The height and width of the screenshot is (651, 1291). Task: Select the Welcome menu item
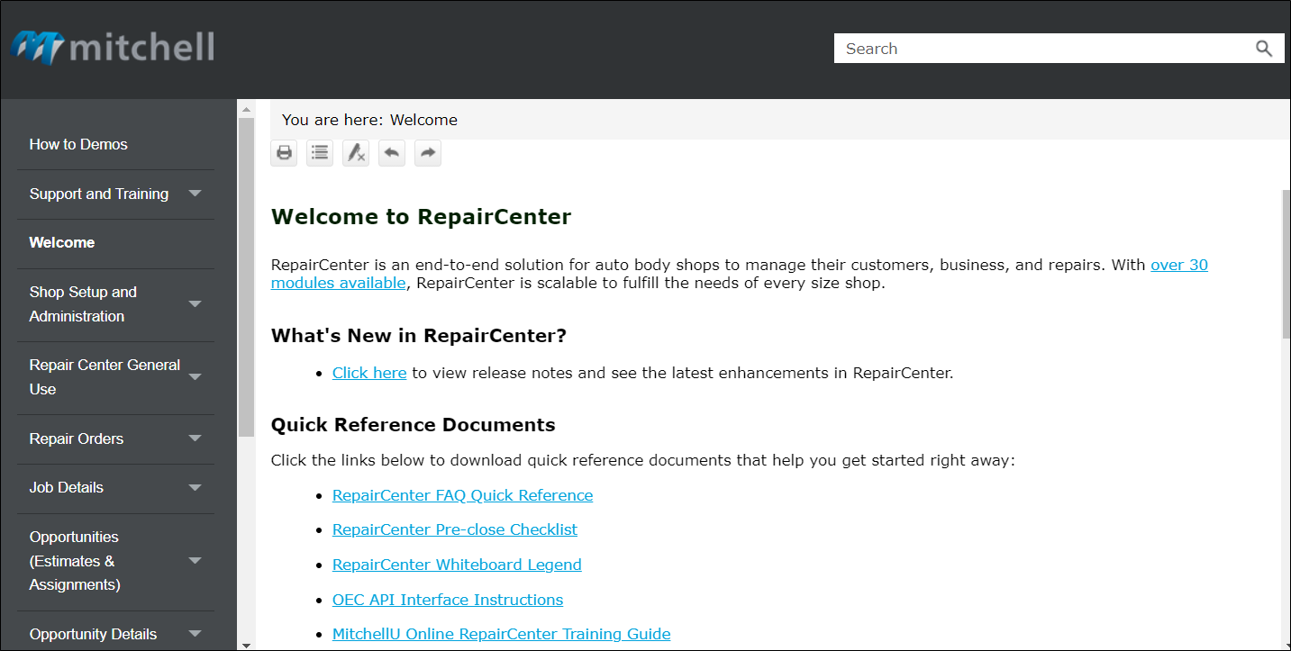pos(62,242)
